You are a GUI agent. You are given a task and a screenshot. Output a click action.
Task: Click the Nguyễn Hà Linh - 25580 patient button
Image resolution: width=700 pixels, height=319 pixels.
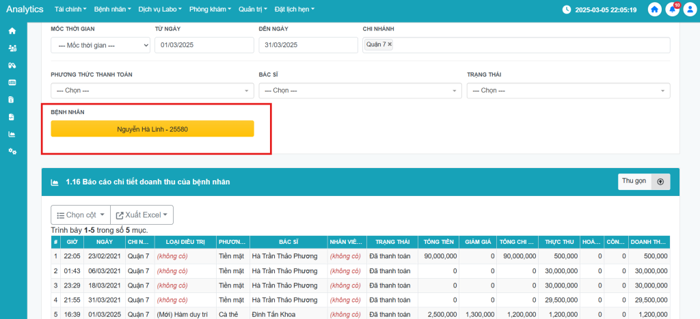pyautogui.click(x=152, y=129)
